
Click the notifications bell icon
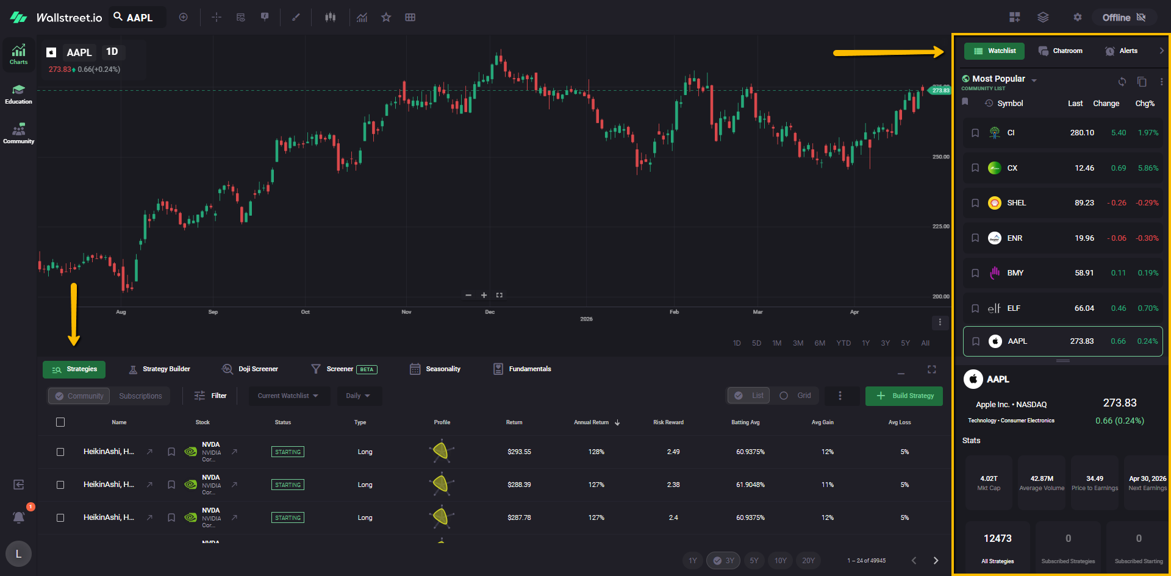(19, 517)
